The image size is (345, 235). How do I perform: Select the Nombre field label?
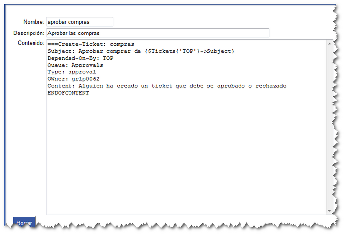click(x=33, y=22)
